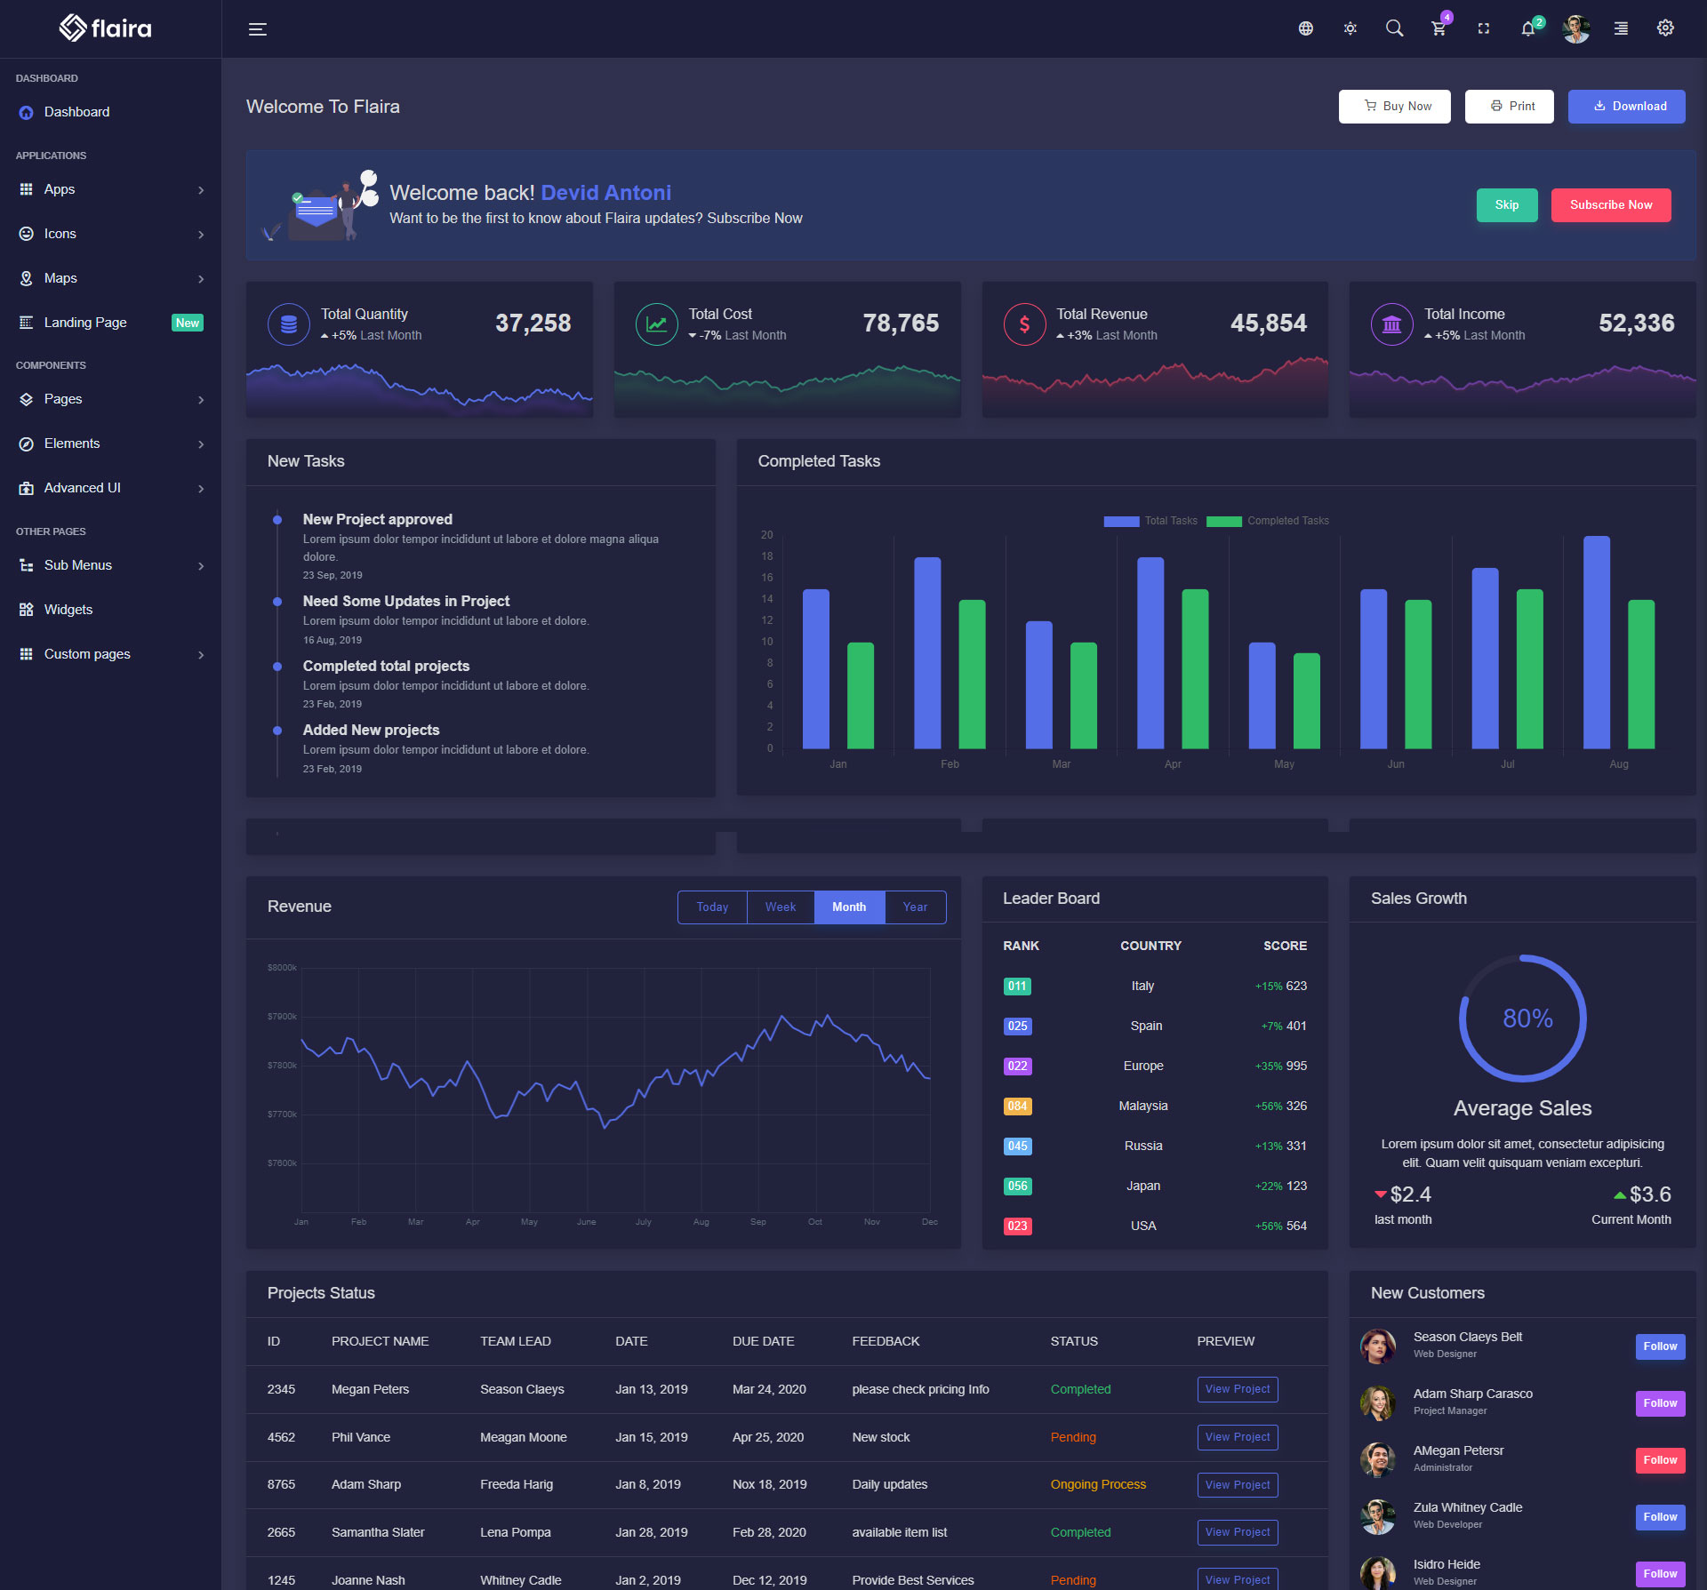Viewport: 1707px width, 1590px height.
Task: Open the settings gear icon
Action: 1665,28
